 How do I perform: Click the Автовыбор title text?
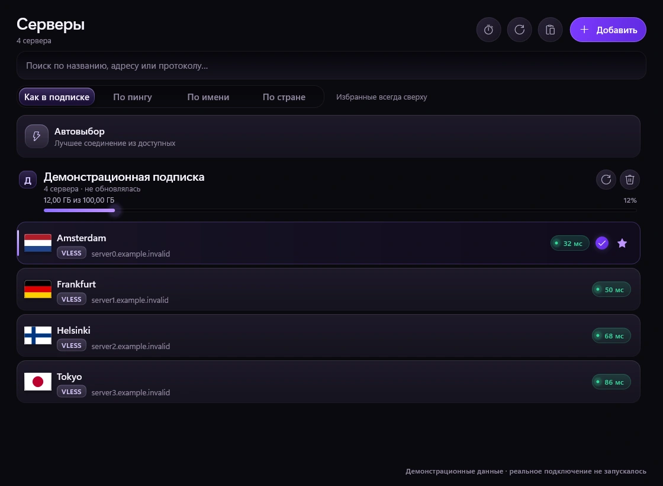(x=79, y=132)
